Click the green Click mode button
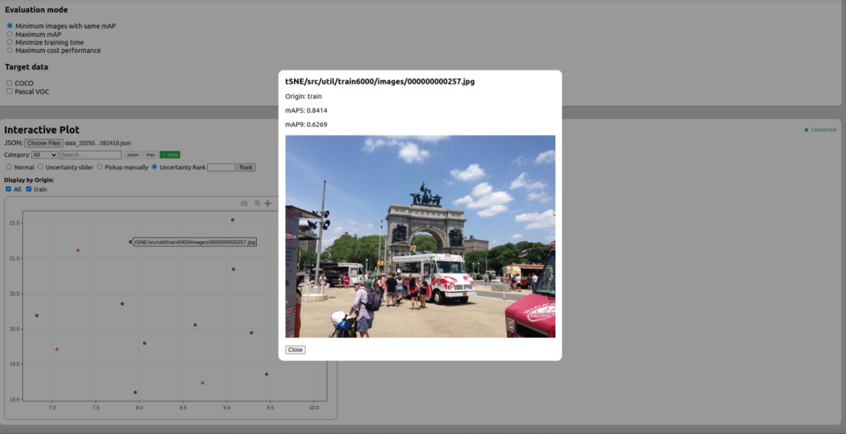 pyautogui.click(x=170, y=155)
